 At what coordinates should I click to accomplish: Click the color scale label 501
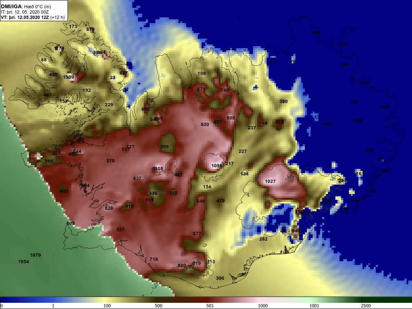coord(210,306)
